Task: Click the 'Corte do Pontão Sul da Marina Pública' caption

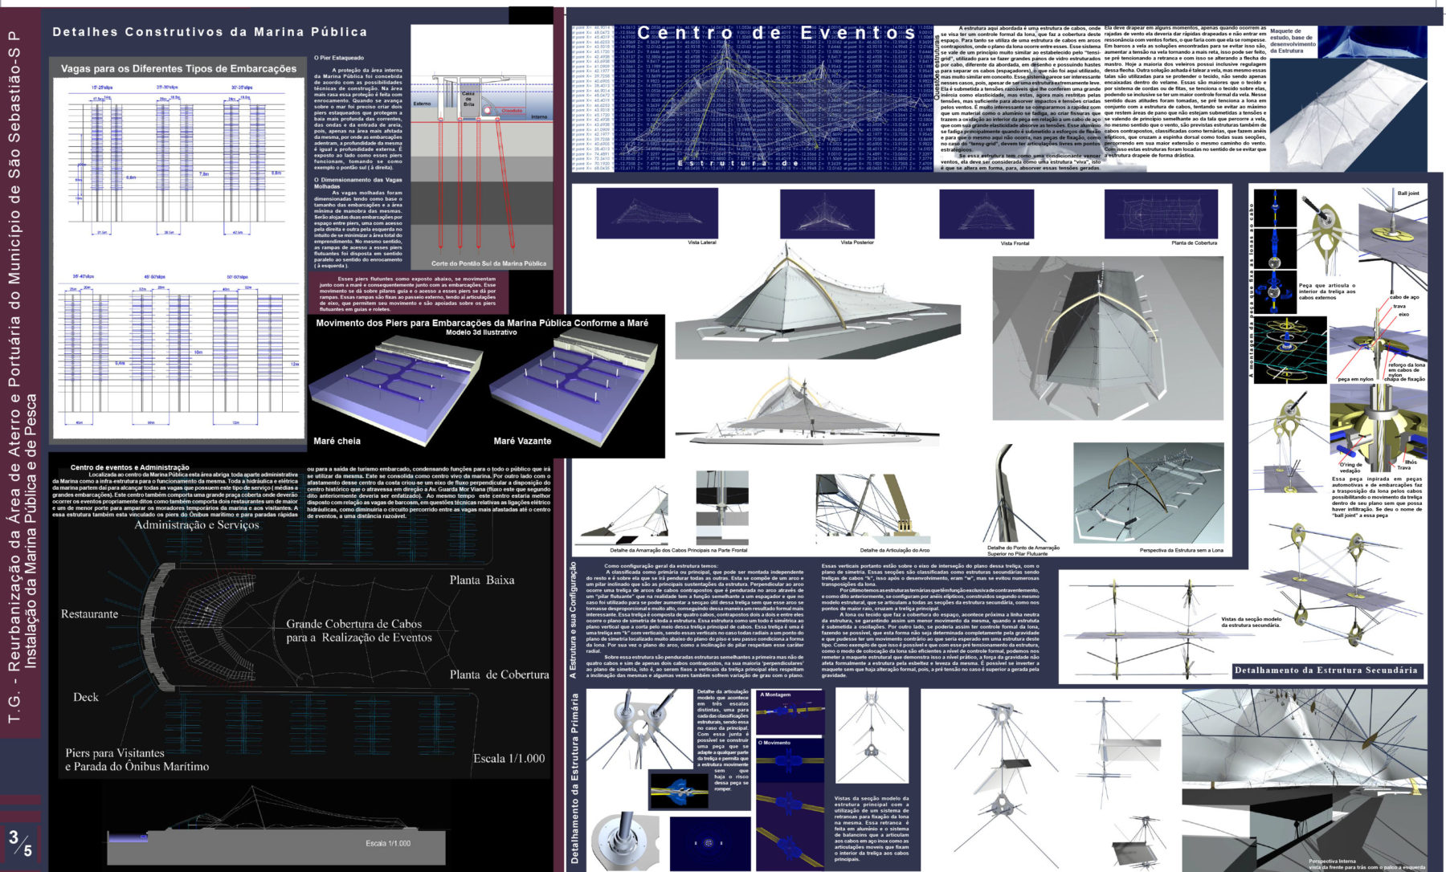Action: coord(488,263)
